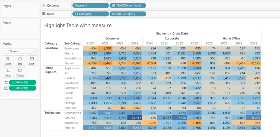Click the Highlight Table with measure title
The height and width of the screenshot is (137, 280).
click(77, 25)
